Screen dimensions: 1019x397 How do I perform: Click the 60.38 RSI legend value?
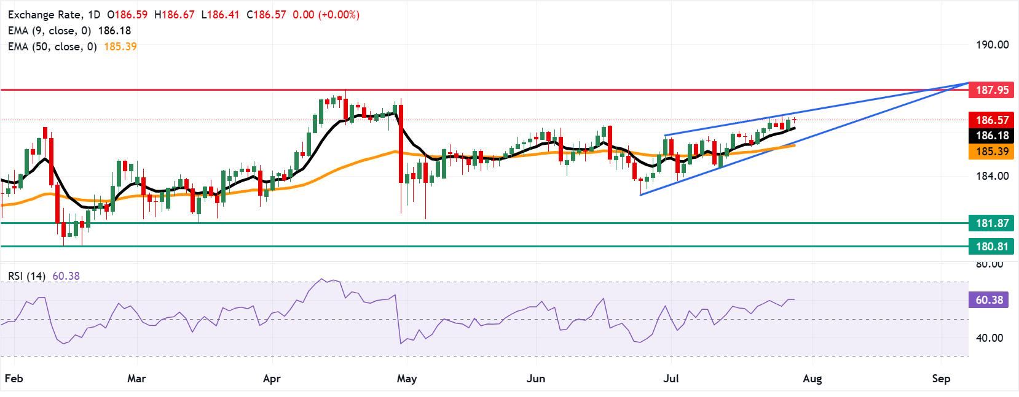pos(65,277)
